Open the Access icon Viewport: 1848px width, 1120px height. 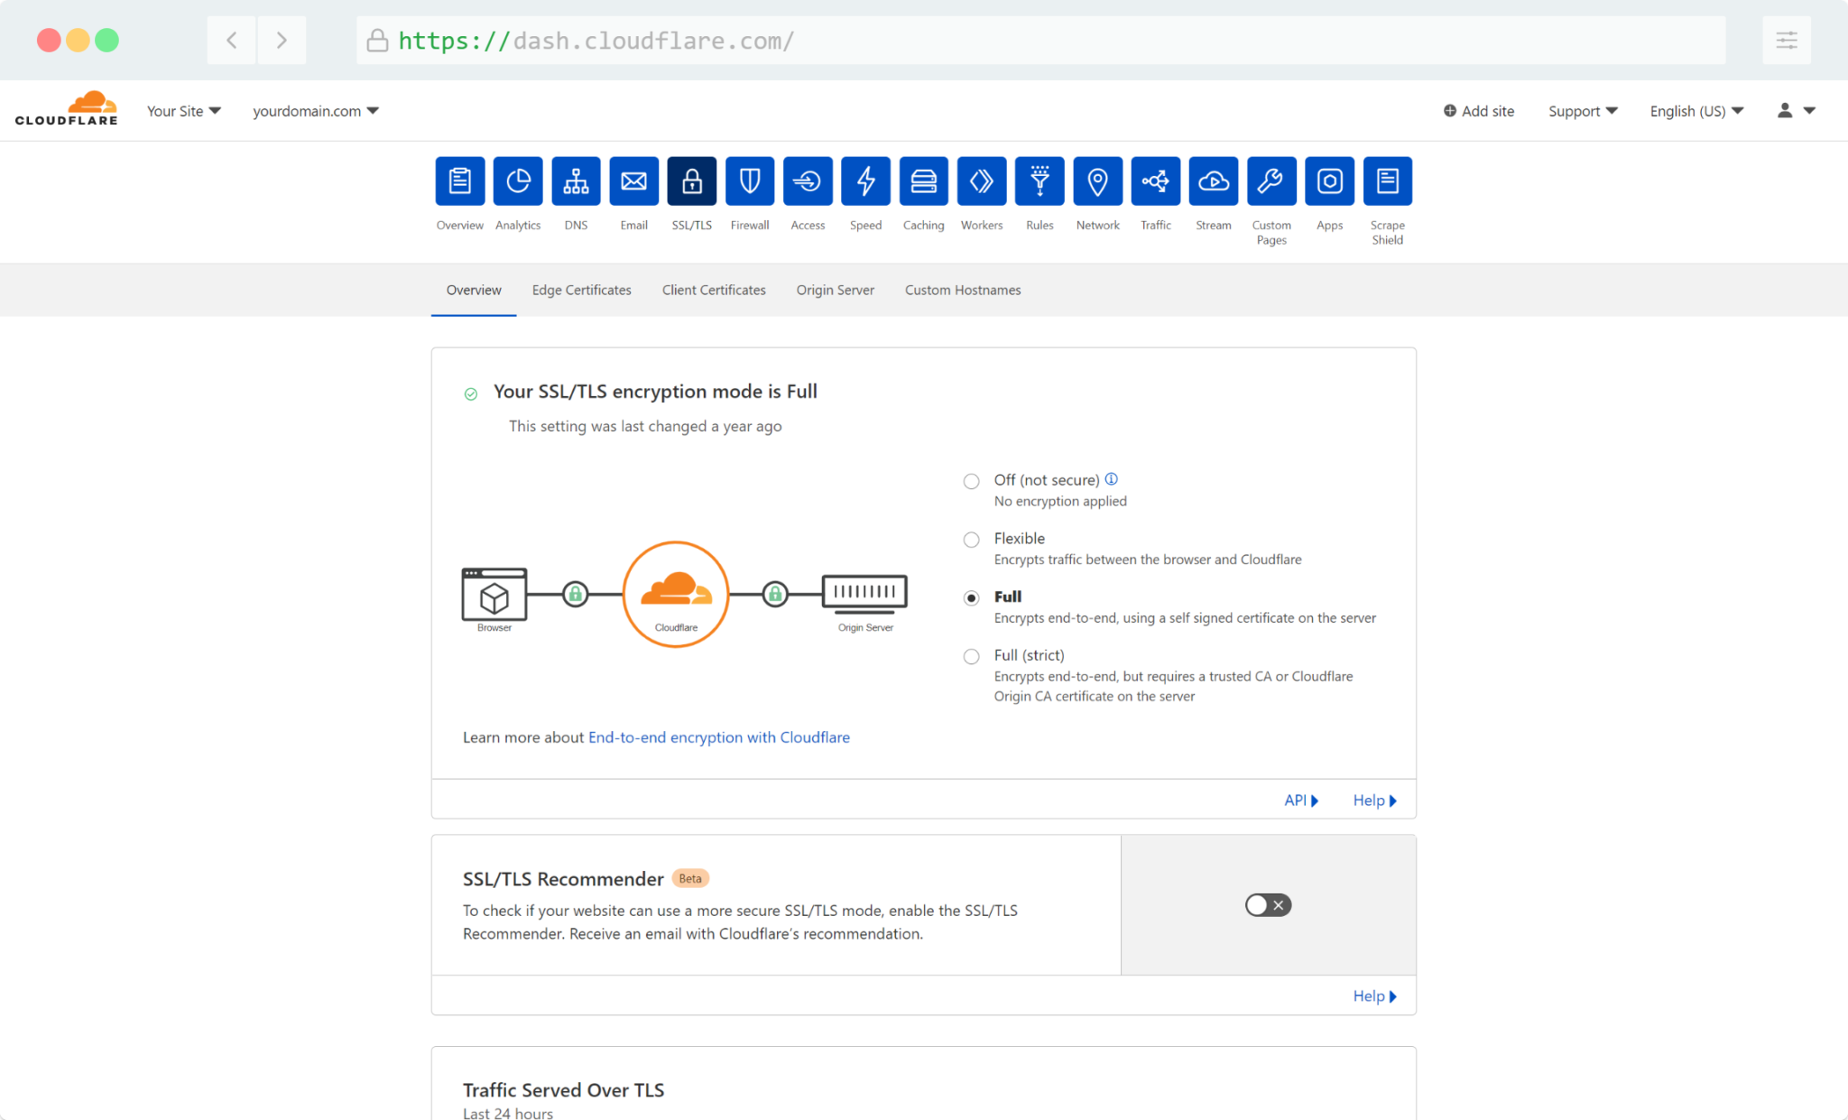coord(808,181)
